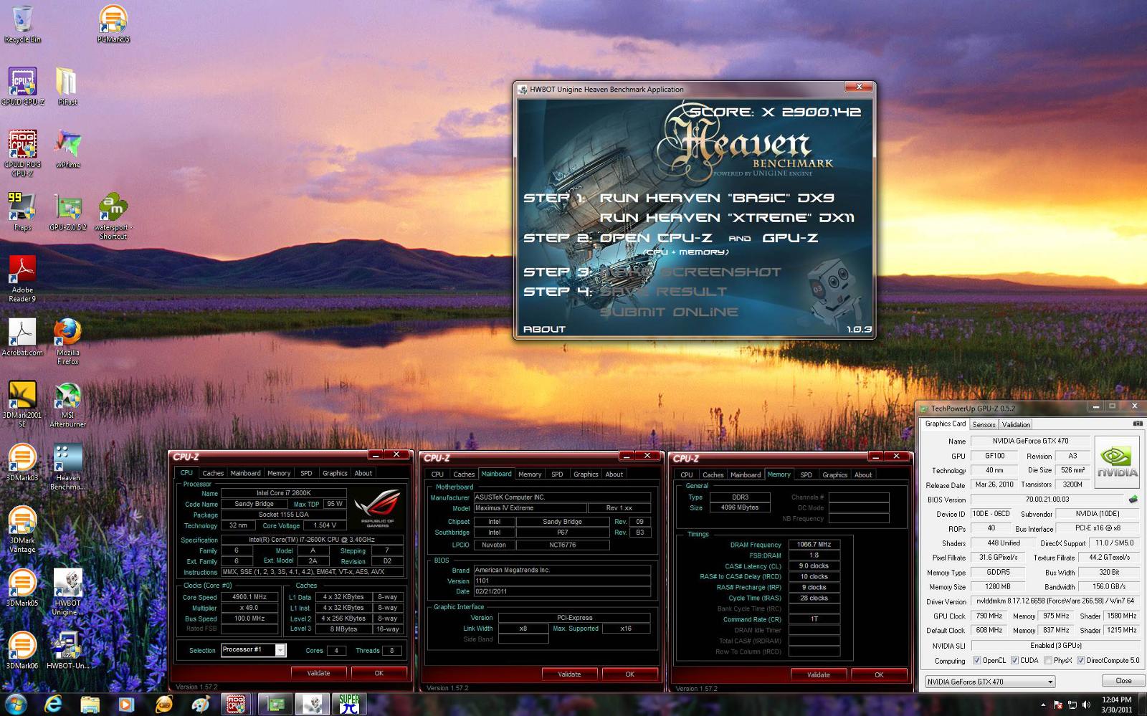
Task: Open the SuperPi taskbar button
Action: 350,703
